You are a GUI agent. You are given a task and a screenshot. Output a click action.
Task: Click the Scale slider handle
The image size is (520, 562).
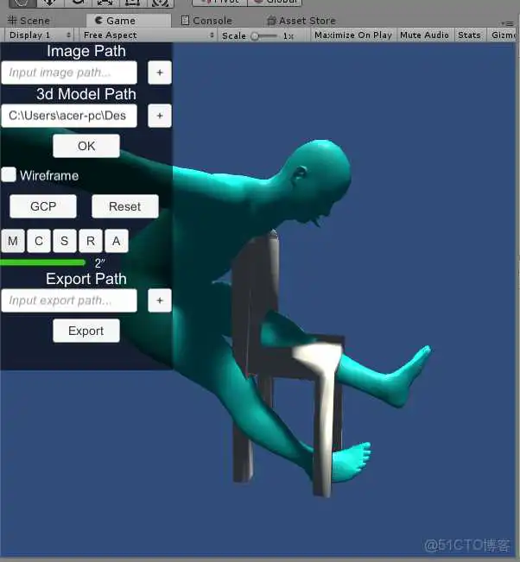coord(255,36)
